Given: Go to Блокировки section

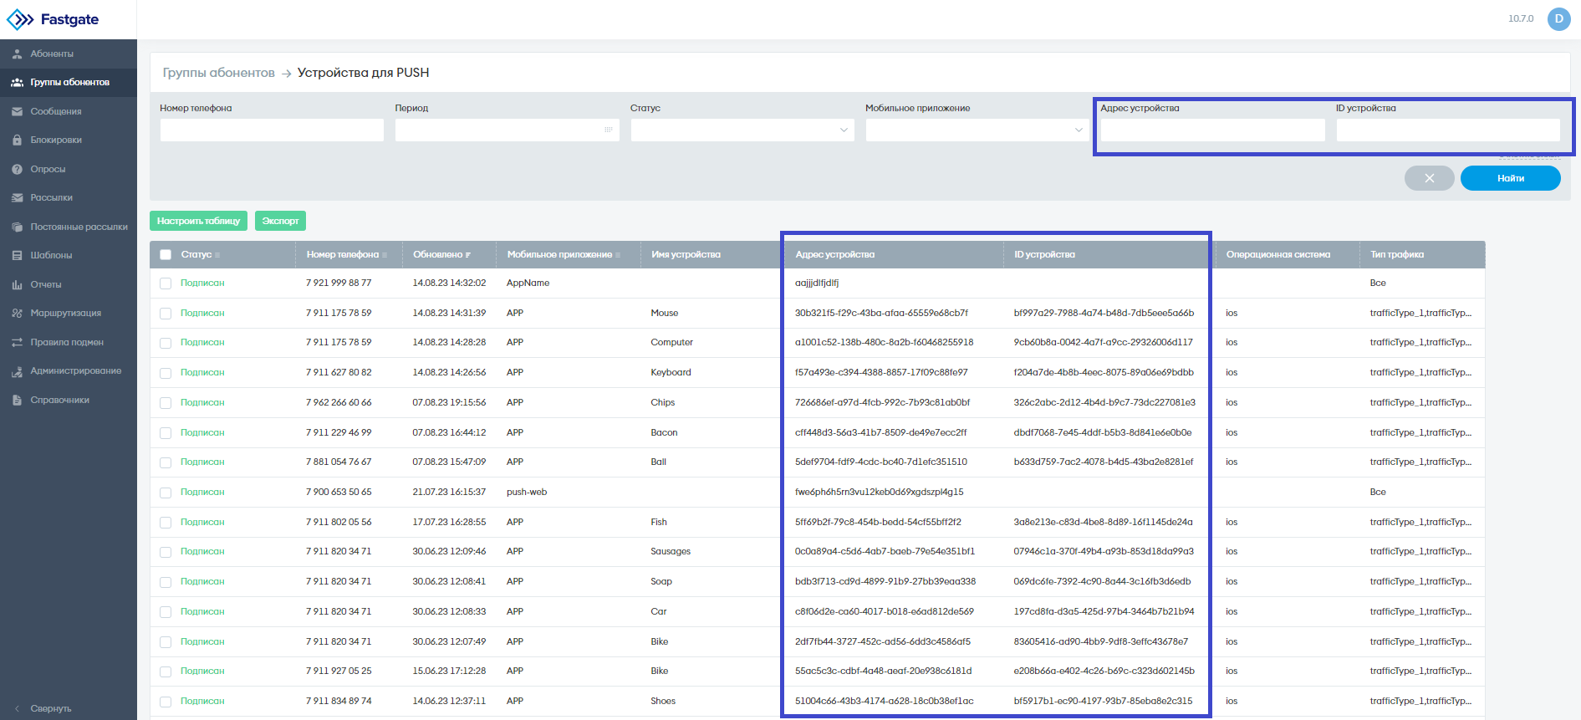Looking at the screenshot, I should (56, 140).
